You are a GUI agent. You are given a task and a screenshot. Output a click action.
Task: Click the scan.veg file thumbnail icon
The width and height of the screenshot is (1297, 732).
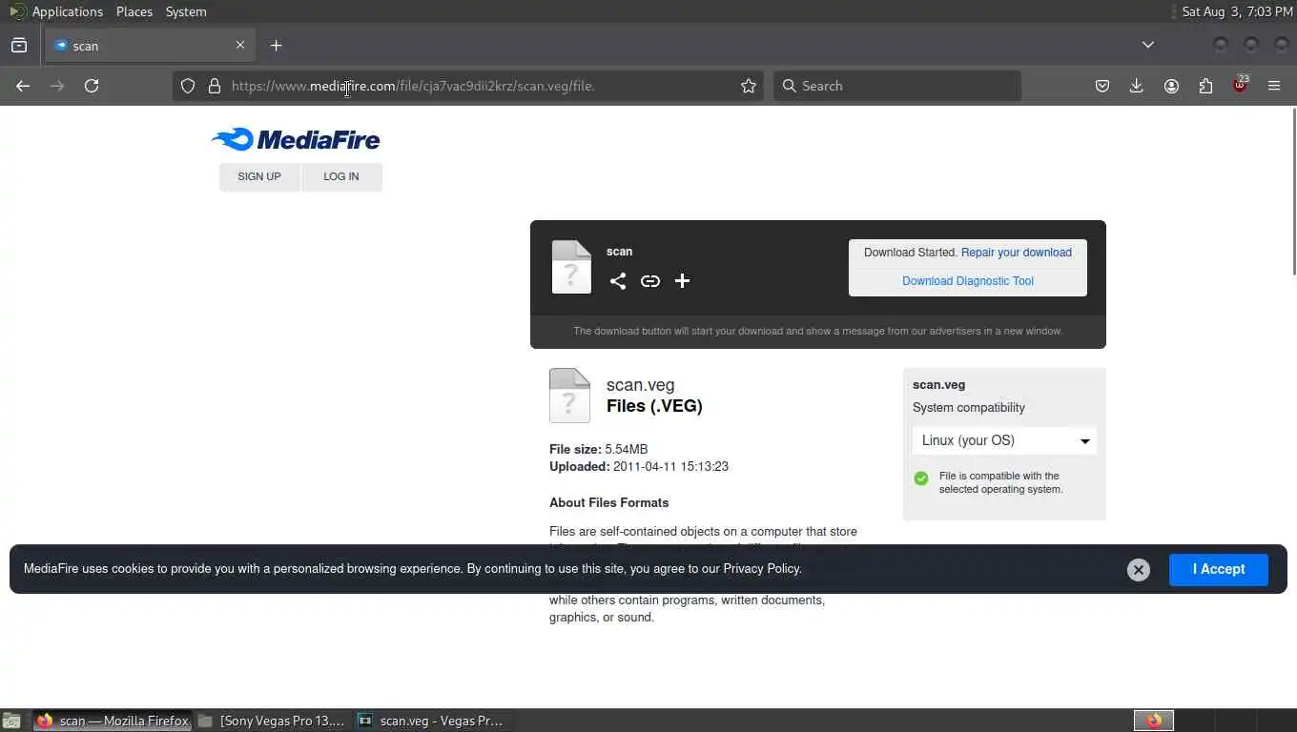tap(569, 396)
